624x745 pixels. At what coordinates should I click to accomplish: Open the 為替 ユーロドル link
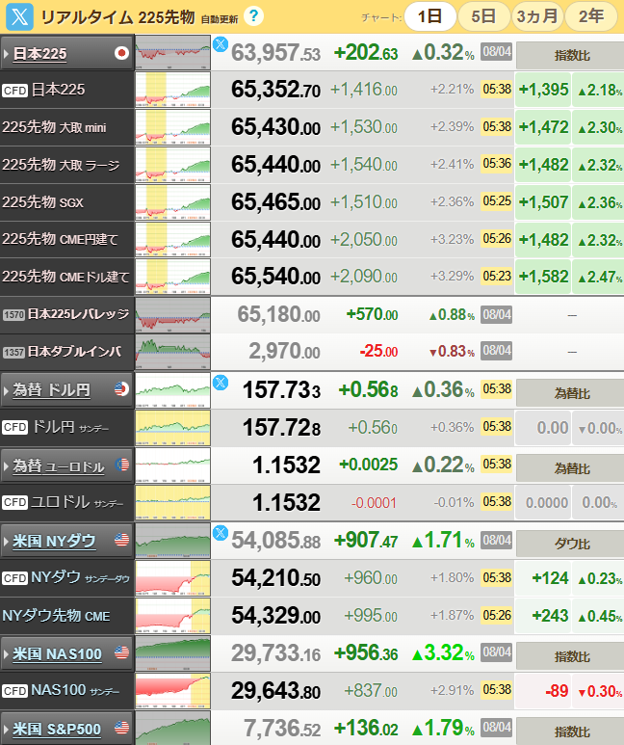point(59,466)
